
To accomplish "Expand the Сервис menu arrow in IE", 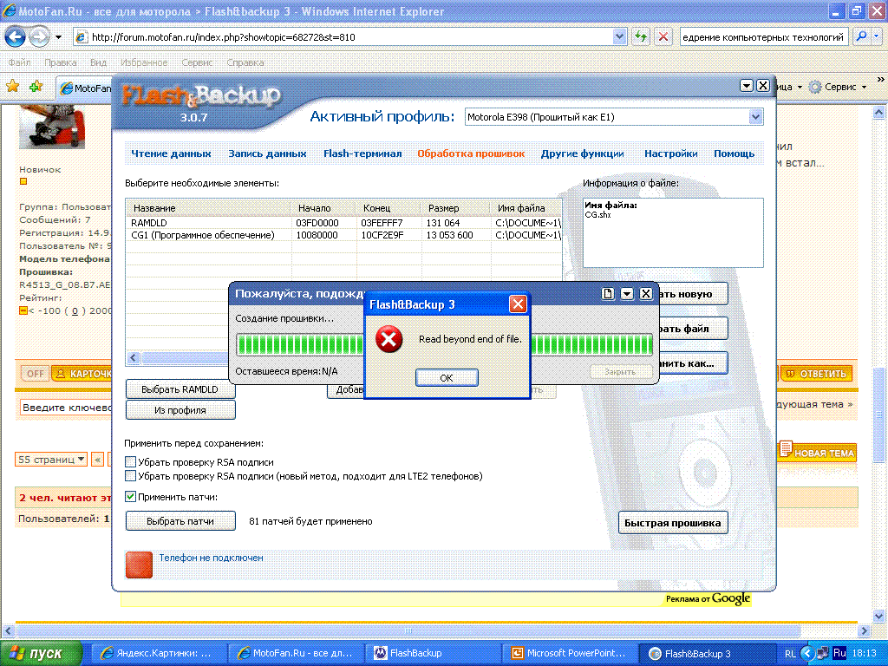I will [864, 88].
